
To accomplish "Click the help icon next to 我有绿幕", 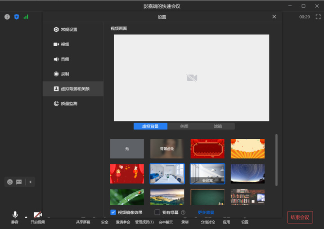I will [183, 212].
